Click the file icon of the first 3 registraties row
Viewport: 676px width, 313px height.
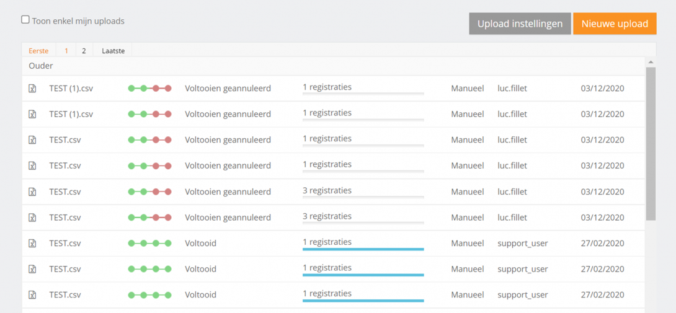coord(32,192)
